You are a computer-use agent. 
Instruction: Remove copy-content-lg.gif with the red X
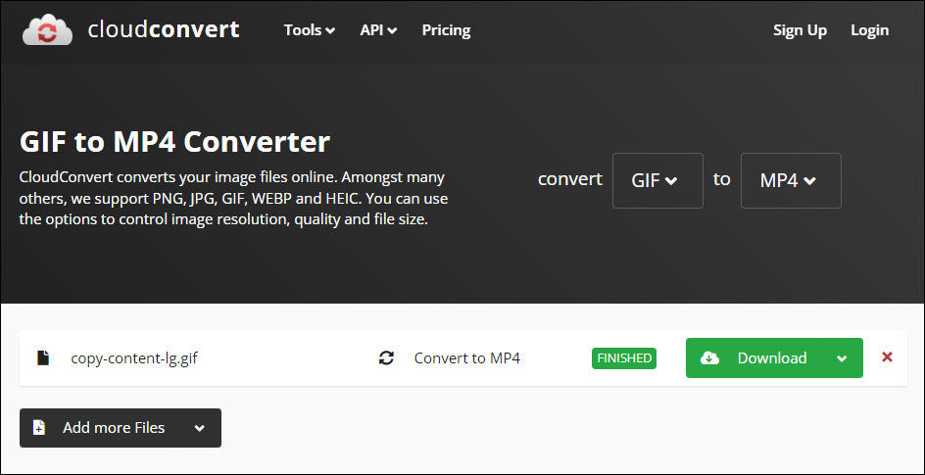(887, 357)
